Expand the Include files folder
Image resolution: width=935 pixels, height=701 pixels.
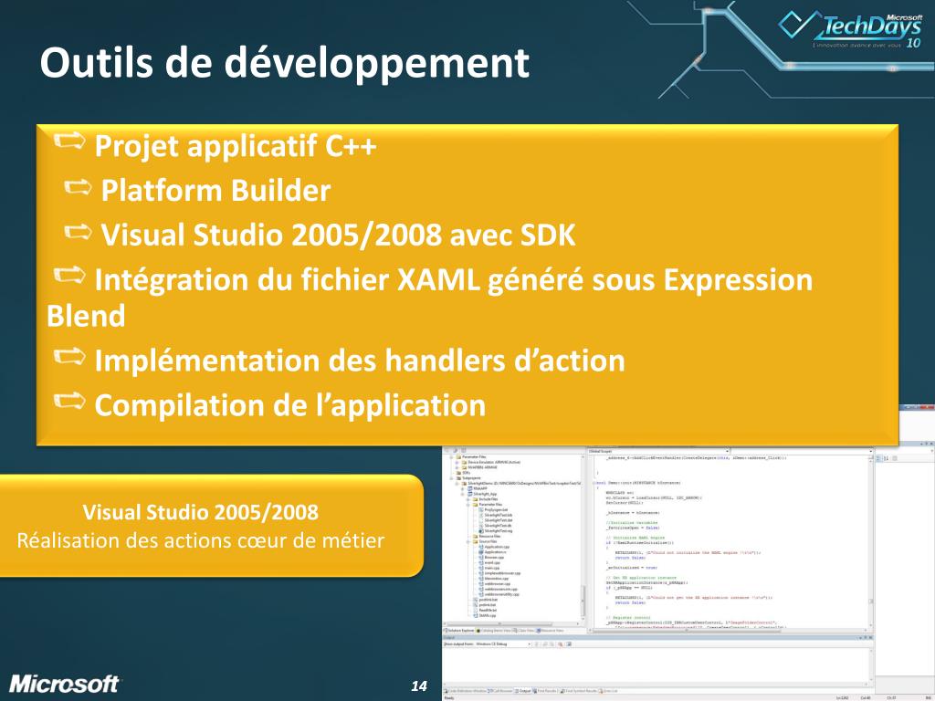(x=468, y=499)
